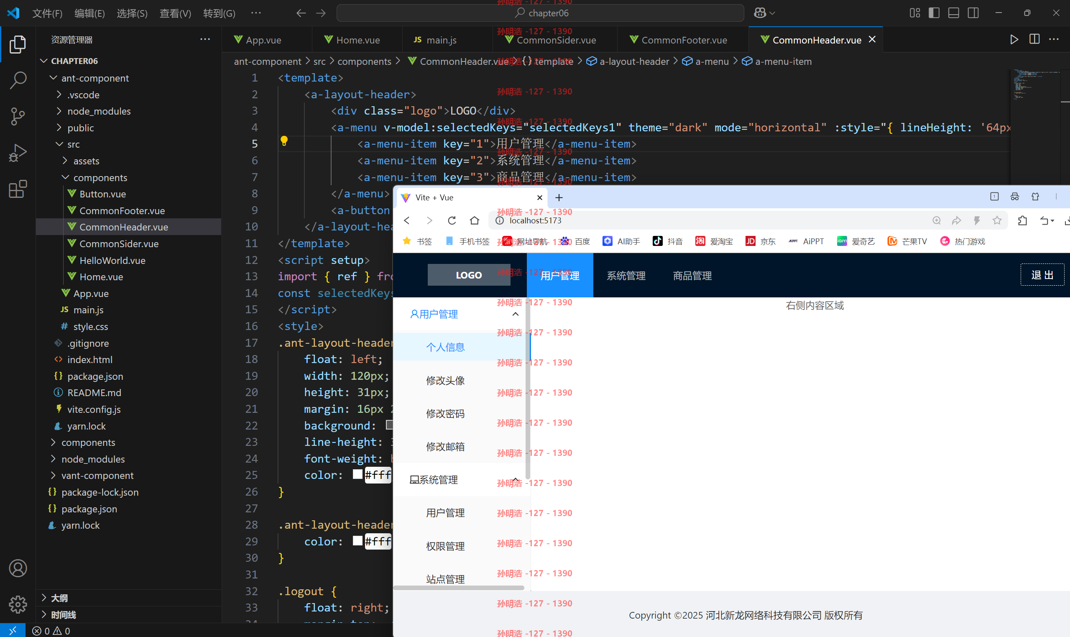Open Copilot chat icon in title bar
Viewport: 1070px width, 637px height.
click(760, 13)
